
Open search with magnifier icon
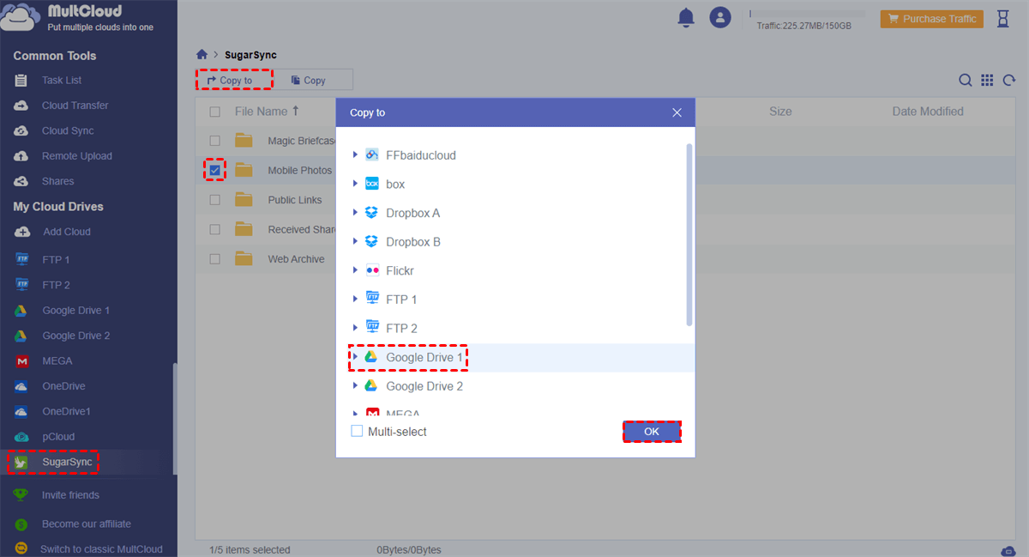(965, 80)
